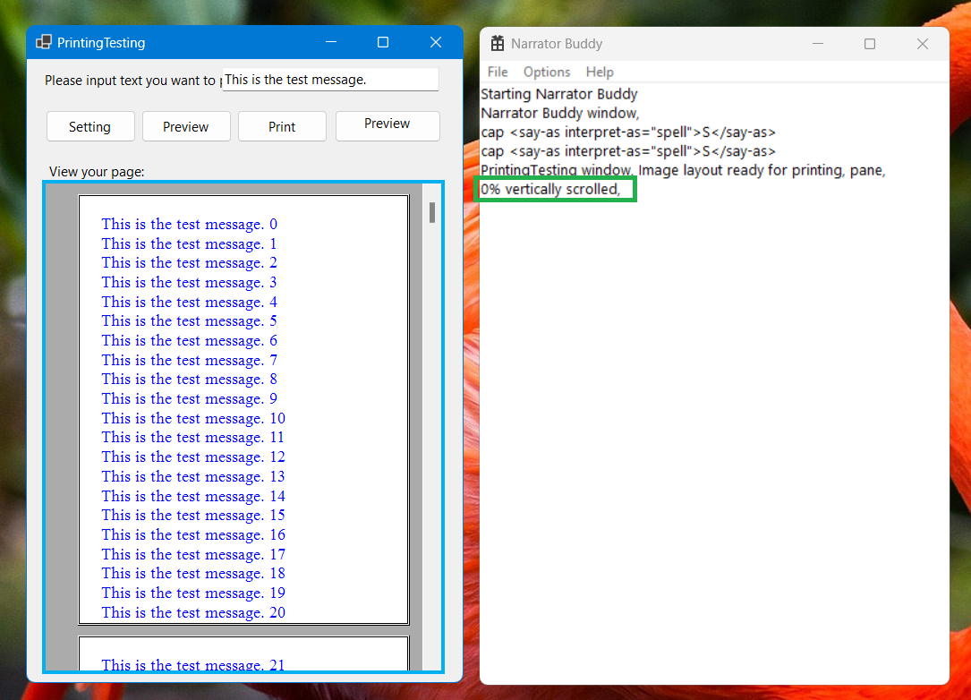Click the 'Starting Narrator Buddy' log line
Image resolution: width=971 pixels, height=700 pixels.
559,94
